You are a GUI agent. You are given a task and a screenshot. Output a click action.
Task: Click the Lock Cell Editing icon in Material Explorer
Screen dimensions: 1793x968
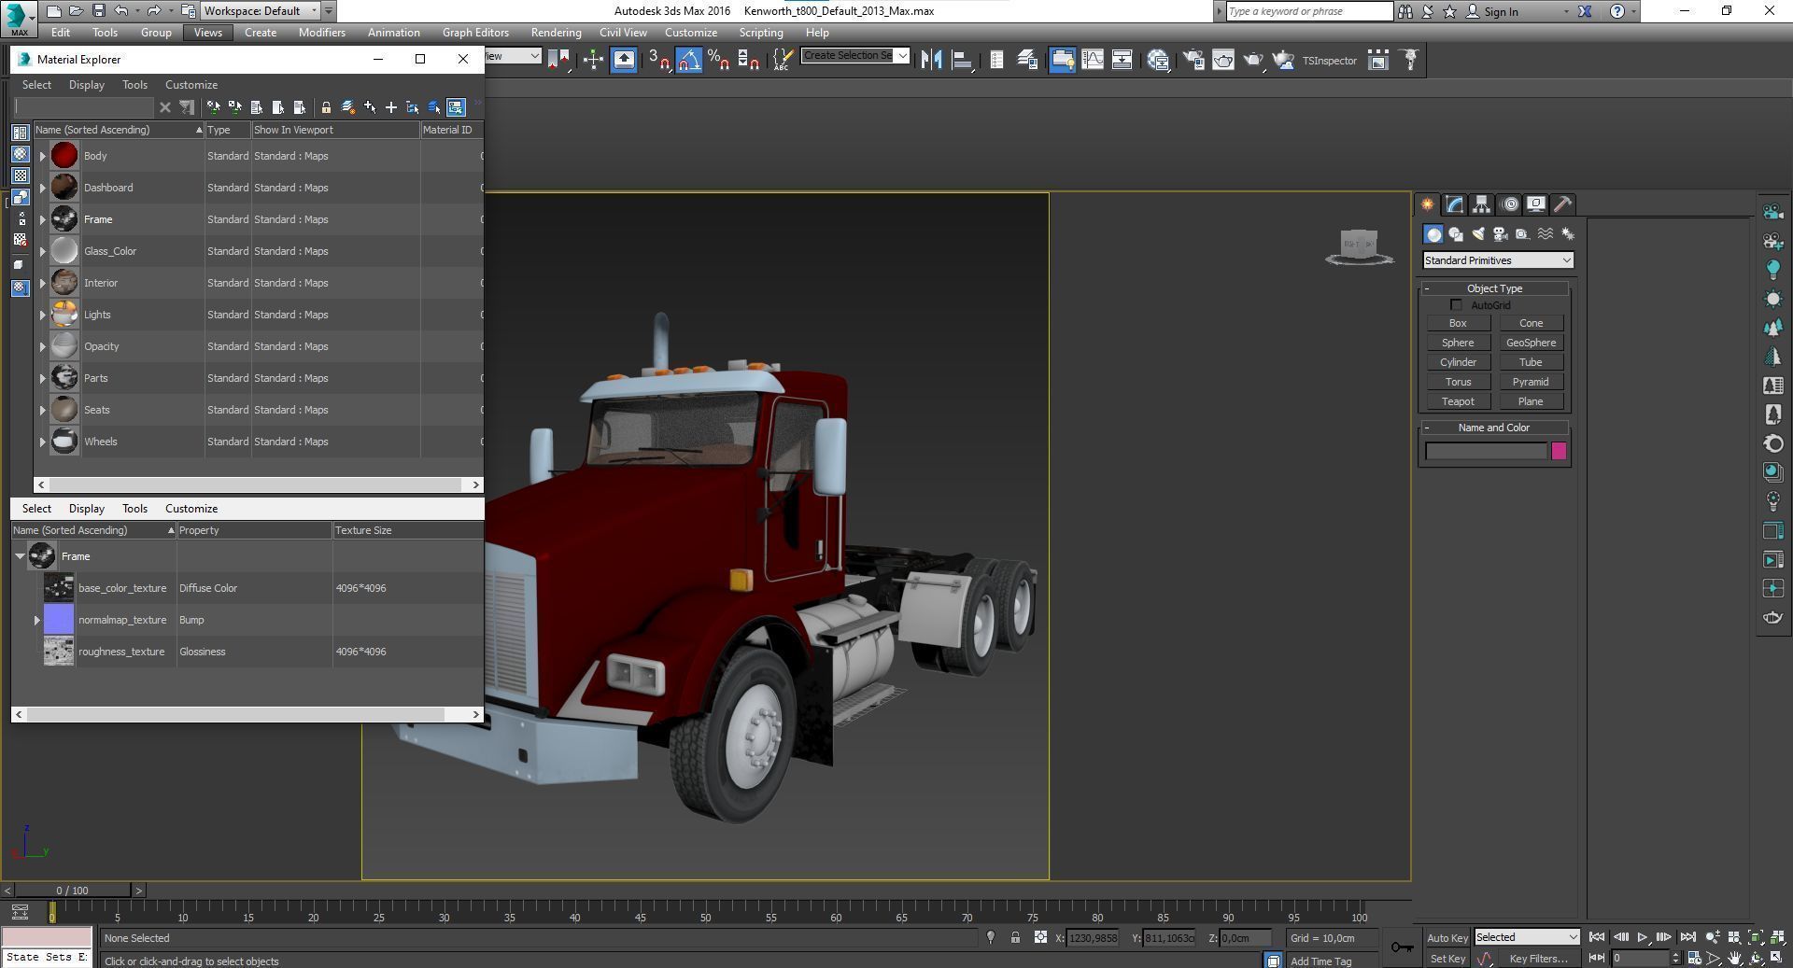coord(326,107)
